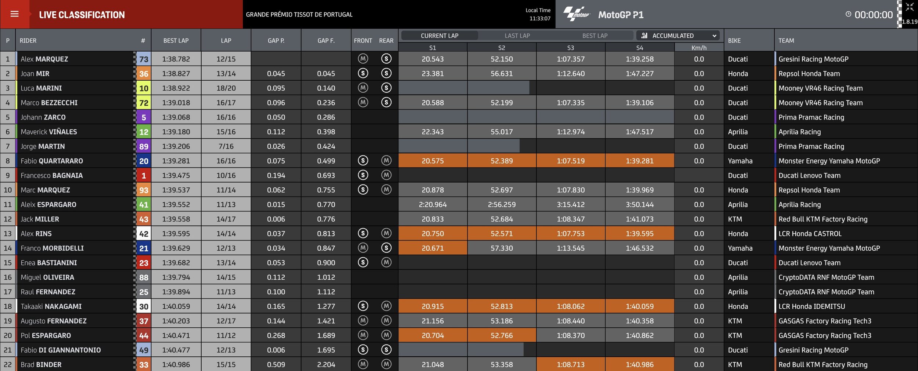Click the GAP F. column header
This screenshot has height=371, width=918.
click(x=326, y=40)
